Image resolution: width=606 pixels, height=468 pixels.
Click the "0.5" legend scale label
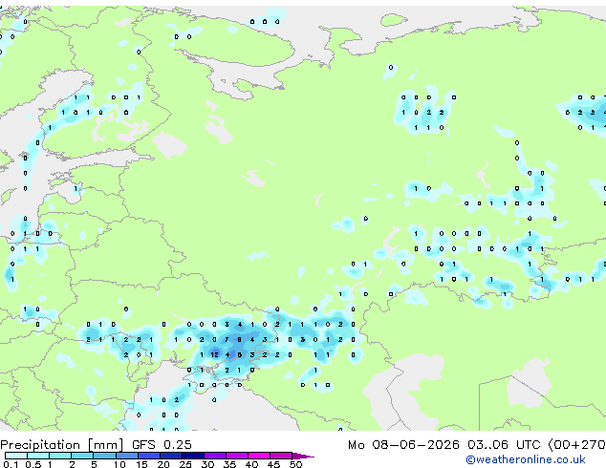(x=33, y=464)
